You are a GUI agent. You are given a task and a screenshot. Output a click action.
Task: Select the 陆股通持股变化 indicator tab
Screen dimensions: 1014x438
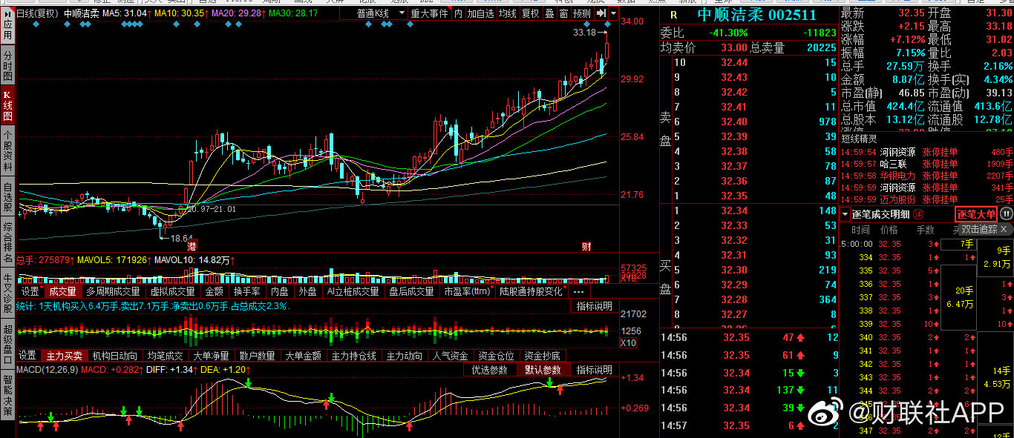pyautogui.click(x=531, y=292)
